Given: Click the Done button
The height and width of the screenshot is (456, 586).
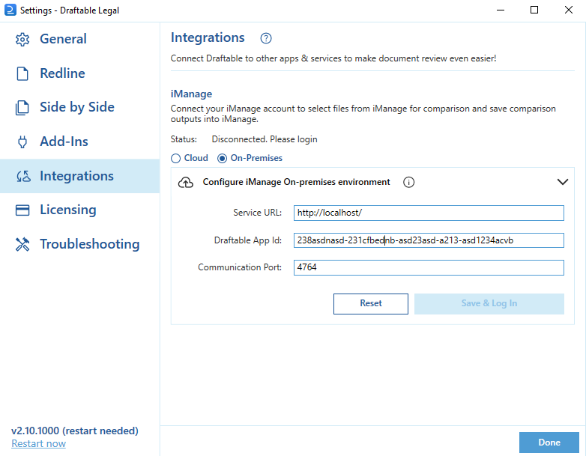Looking at the screenshot, I should coord(549,443).
